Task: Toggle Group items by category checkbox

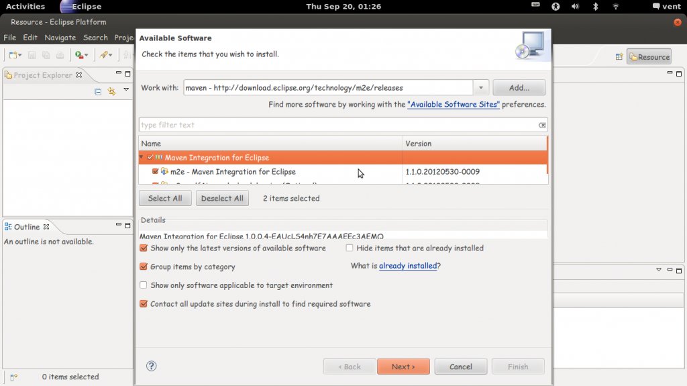Action: point(144,267)
